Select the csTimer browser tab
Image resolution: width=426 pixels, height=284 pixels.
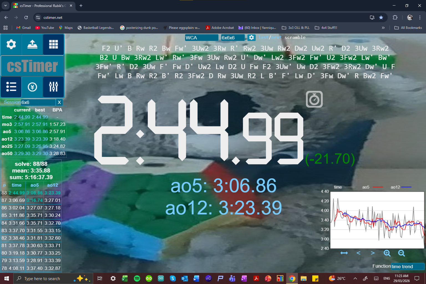point(43,6)
